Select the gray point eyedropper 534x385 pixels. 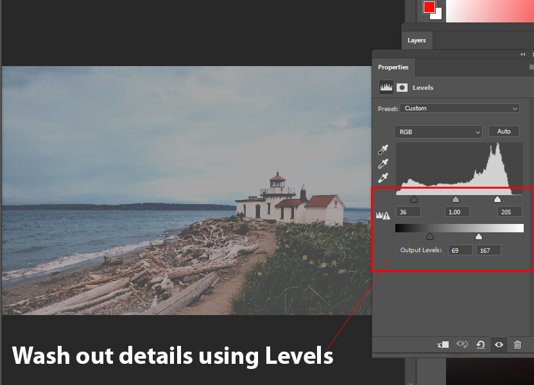(x=383, y=164)
